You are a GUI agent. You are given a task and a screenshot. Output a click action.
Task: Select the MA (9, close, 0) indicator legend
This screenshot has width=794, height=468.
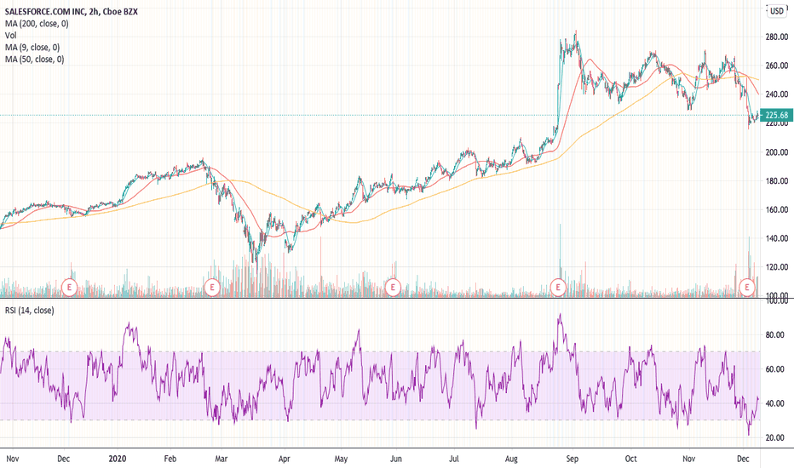32,47
